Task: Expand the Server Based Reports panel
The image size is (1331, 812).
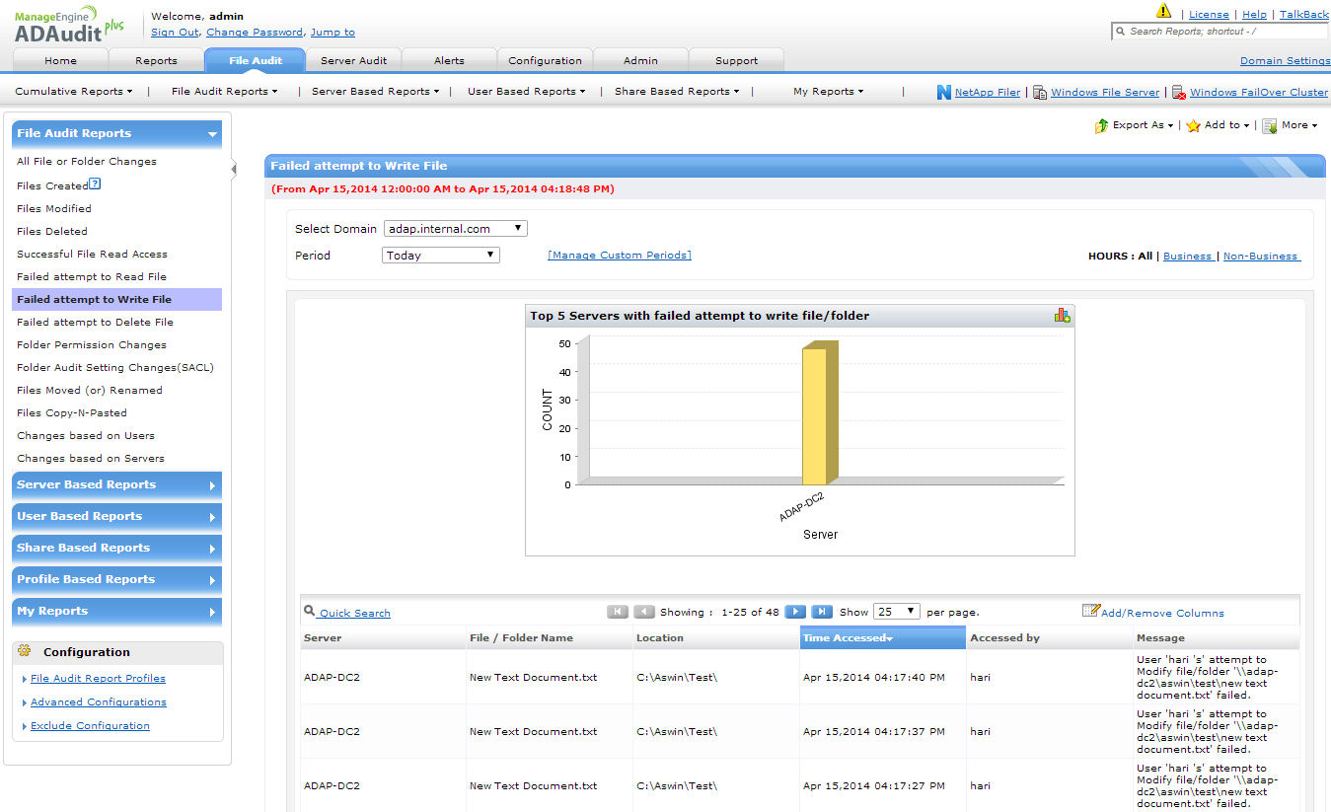Action: 116,484
